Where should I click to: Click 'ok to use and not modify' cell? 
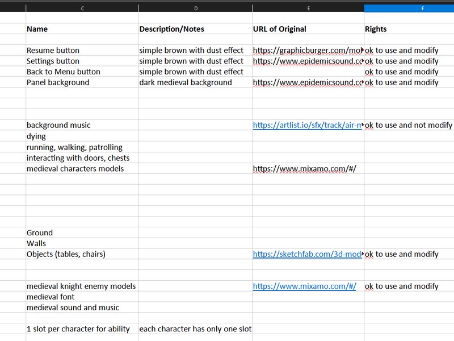point(409,126)
